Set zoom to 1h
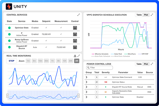Screen dimensions: 159x106 click(x=52, y=61)
